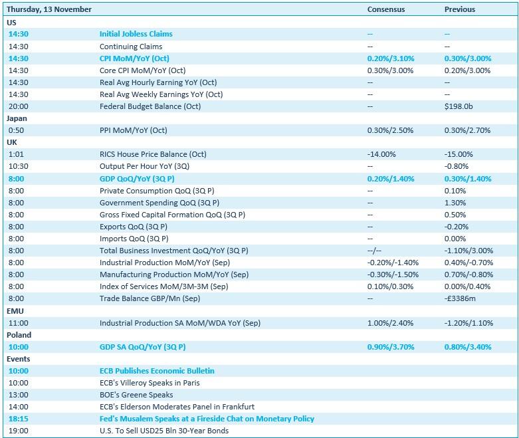Click Fed's Musalem fireside chat event

point(207,419)
